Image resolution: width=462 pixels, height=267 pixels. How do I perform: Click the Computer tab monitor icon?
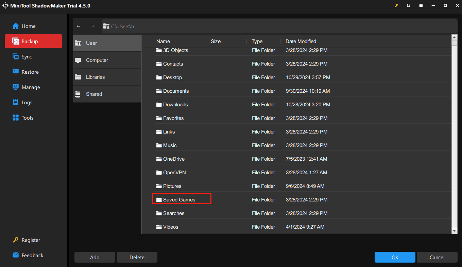pos(78,60)
